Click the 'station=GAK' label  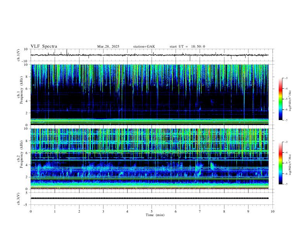click(144, 46)
